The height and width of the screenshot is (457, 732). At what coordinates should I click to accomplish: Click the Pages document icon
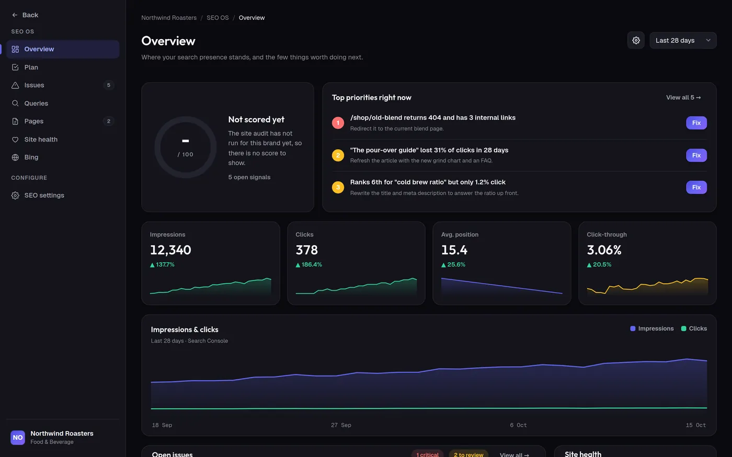pyautogui.click(x=15, y=121)
